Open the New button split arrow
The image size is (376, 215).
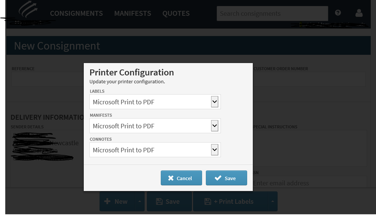(140, 201)
